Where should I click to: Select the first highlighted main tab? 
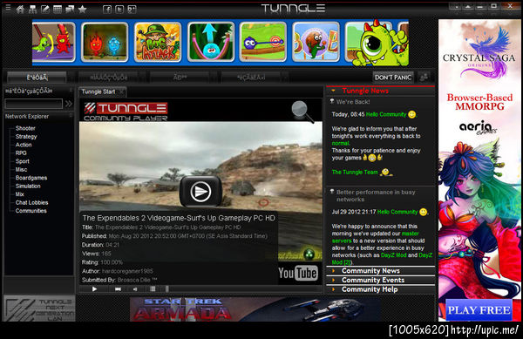[x=37, y=78]
